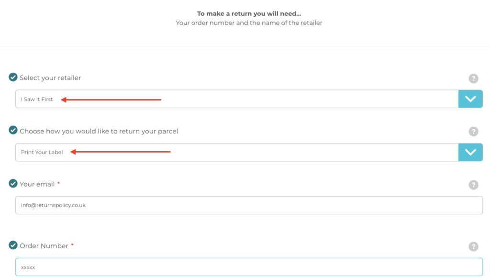Open help icon for return parcel method

point(473,132)
